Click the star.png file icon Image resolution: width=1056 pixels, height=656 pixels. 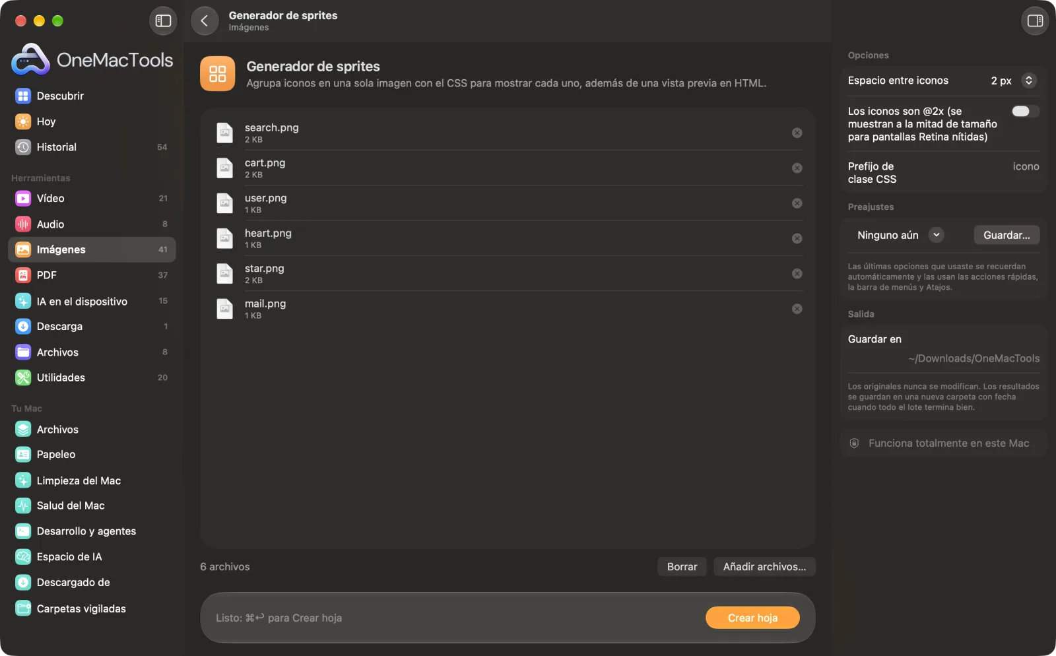pyautogui.click(x=225, y=274)
